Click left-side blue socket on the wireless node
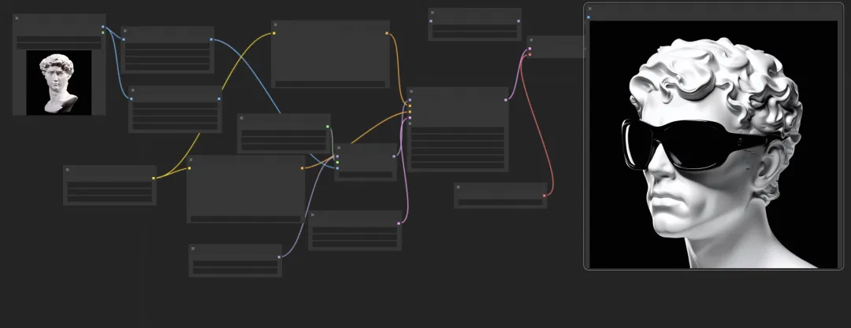The height and width of the screenshot is (328, 851). [431, 21]
